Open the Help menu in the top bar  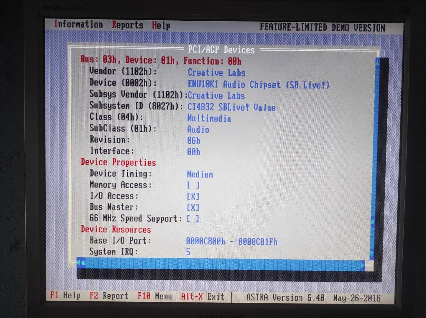(x=161, y=26)
